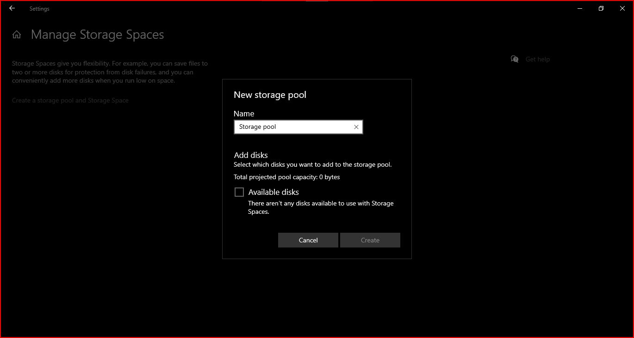Restore down the Settings window

point(601,8)
